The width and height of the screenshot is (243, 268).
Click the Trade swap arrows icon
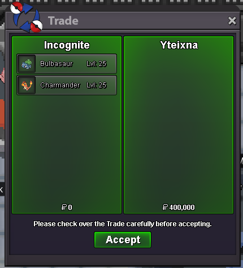27,17
